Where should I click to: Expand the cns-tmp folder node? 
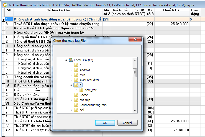[71, 100]
